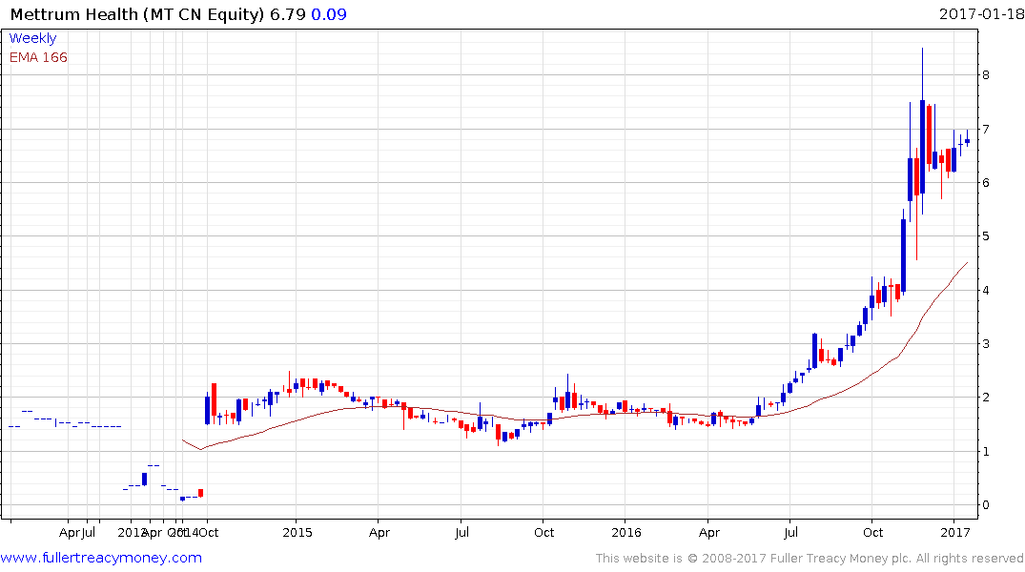Click the latest candle at far right

coord(967,140)
